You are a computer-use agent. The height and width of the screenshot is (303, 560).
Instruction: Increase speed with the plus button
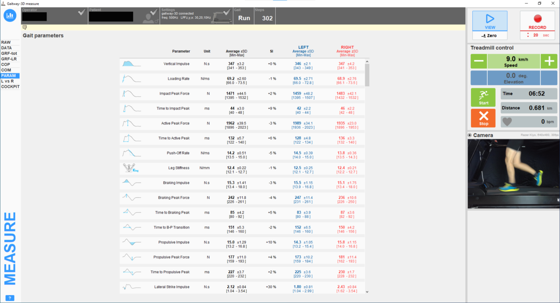549,62
